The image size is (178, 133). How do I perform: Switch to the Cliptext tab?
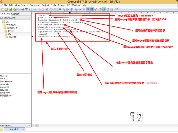click(15, 14)
